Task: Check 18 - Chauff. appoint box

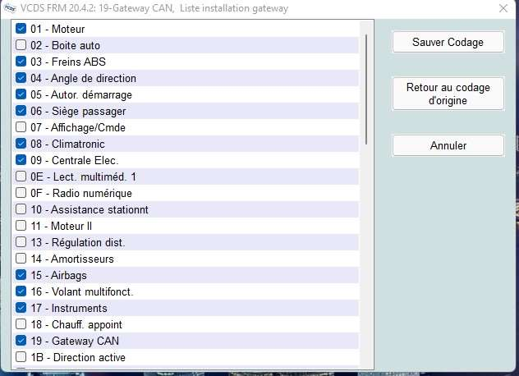Action: 21,324
